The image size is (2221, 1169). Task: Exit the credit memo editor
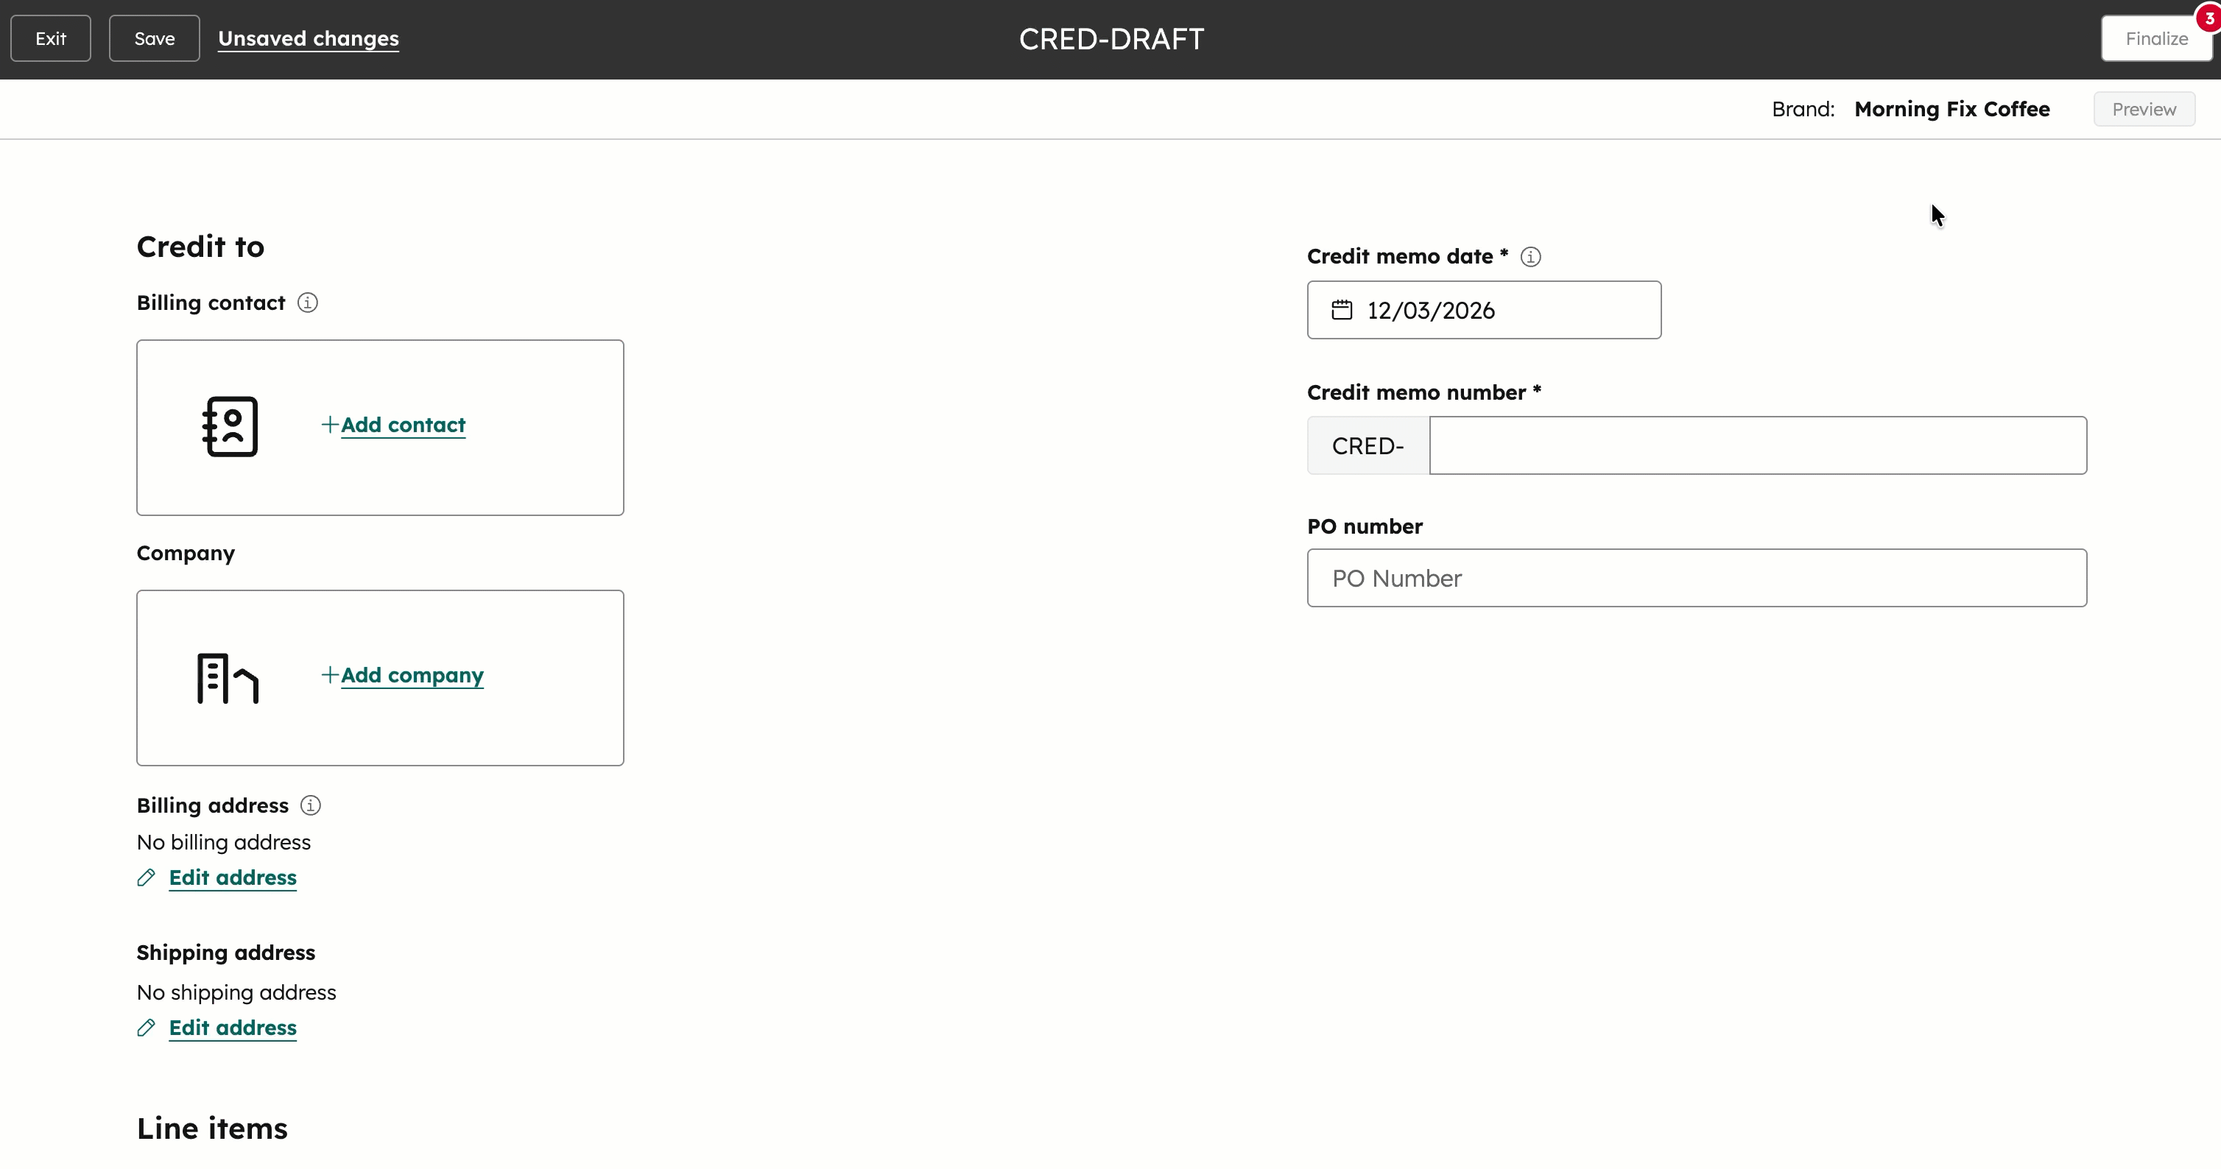pyautogui.click(x=50, y=38)
